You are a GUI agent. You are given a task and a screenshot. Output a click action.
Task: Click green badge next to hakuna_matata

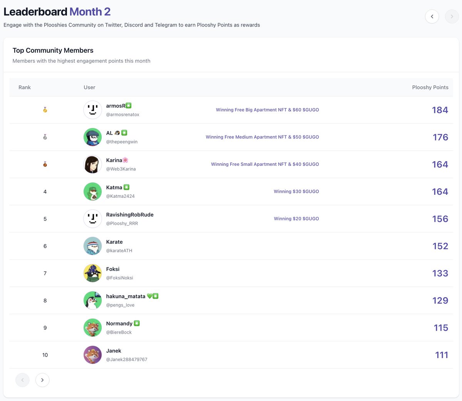point(156,296)
